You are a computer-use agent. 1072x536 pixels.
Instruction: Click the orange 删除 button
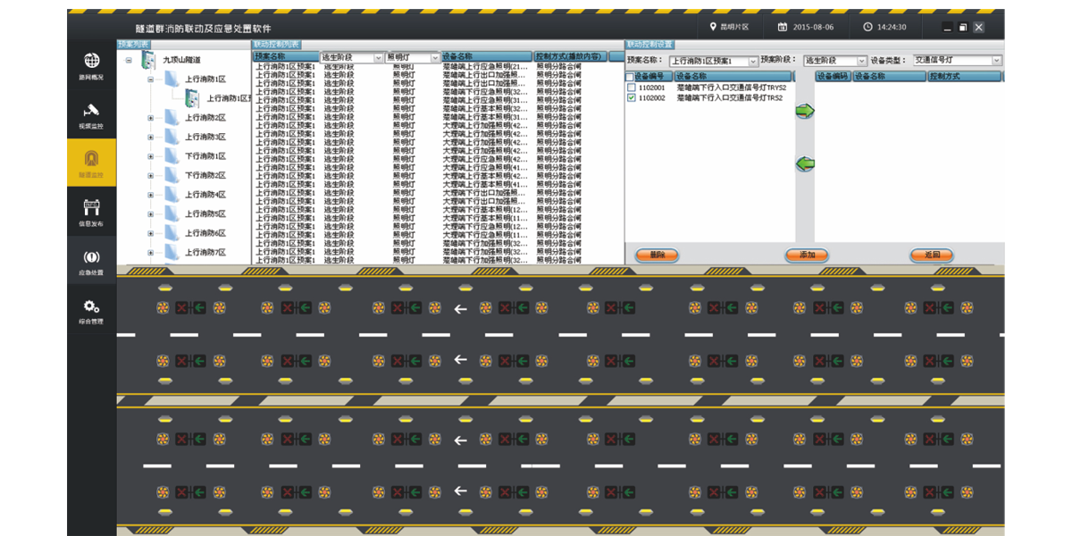pos(657,255)
